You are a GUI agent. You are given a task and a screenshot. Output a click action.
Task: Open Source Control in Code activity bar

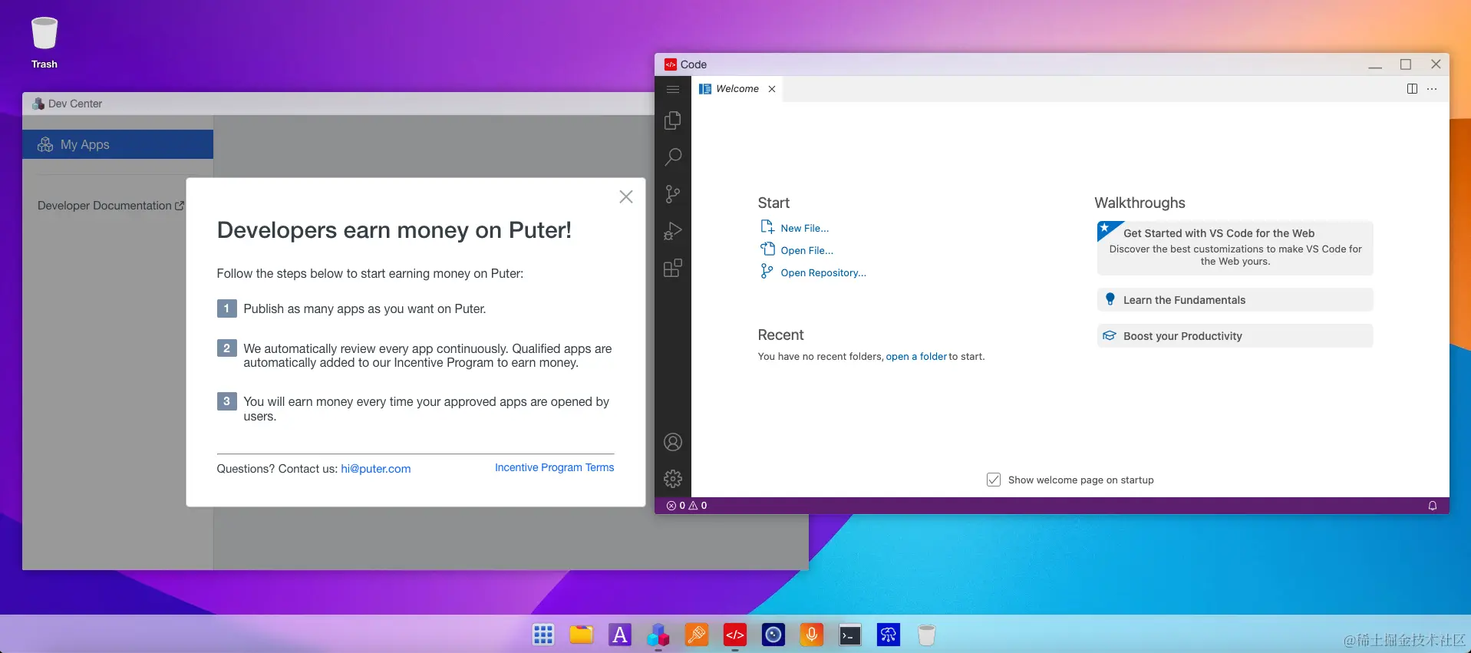click(672, 194)
